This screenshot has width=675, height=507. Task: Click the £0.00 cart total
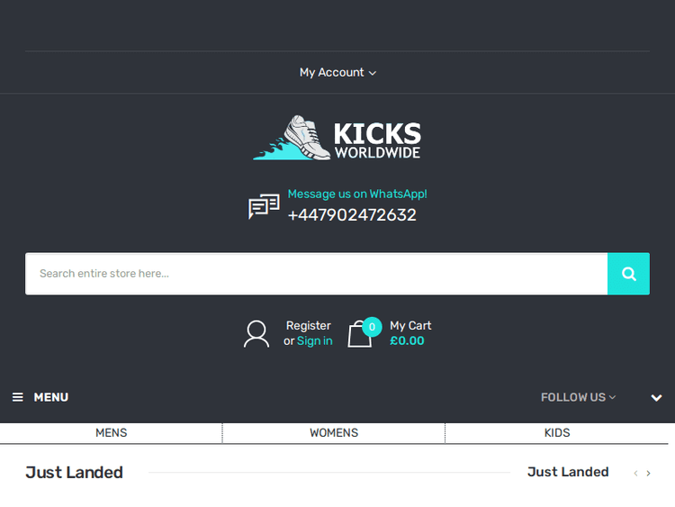(407, 340)
